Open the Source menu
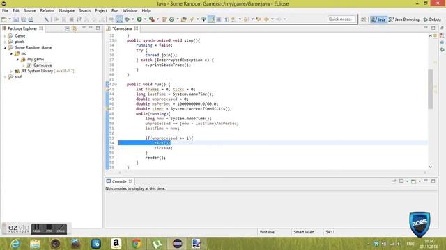This screenshot has width=446, height=250. pyautogui.click(x=29, y=11)
